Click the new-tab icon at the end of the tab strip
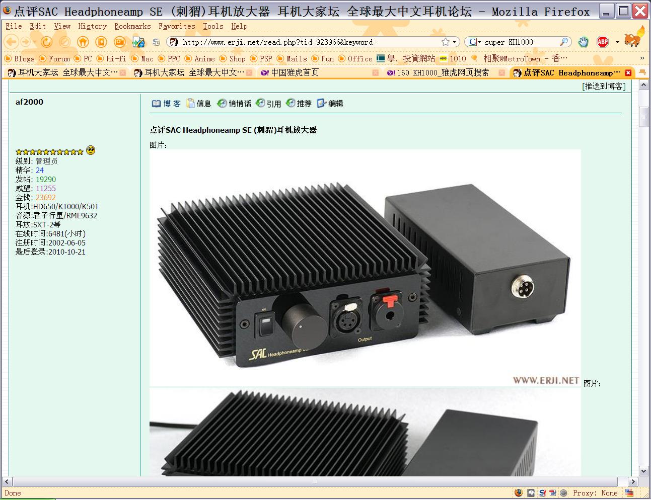651x500 pixels. [642, 73]
